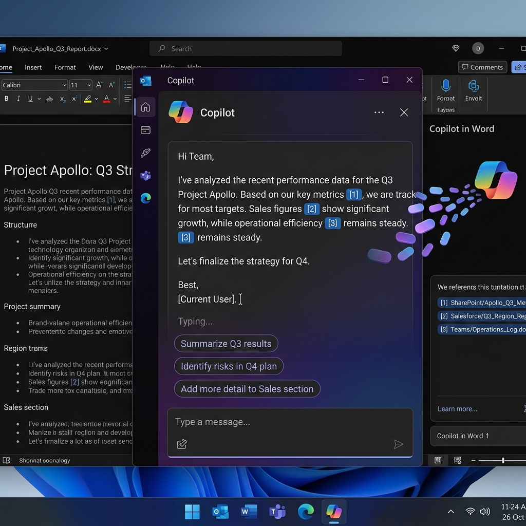Click the card icon below Copilot home
526x526 pixels.
click(x=145, y=130)
